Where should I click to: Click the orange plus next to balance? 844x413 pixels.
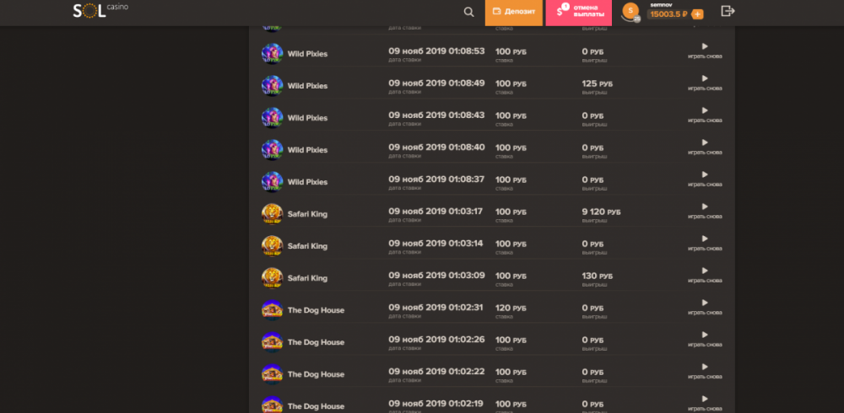[697, 14]
